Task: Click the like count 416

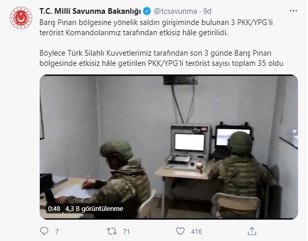Action: pos(196,232)
